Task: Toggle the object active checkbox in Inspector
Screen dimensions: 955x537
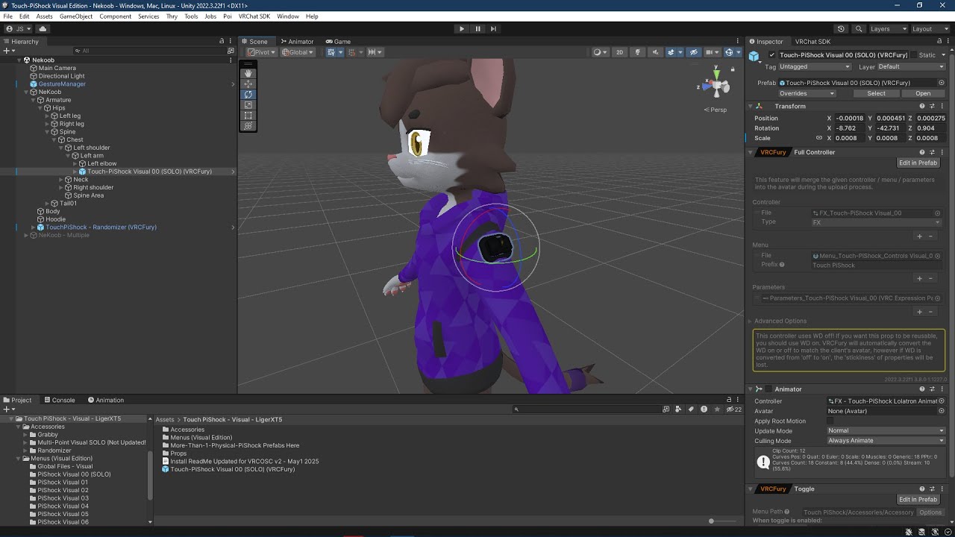Action: click(771, 55)
